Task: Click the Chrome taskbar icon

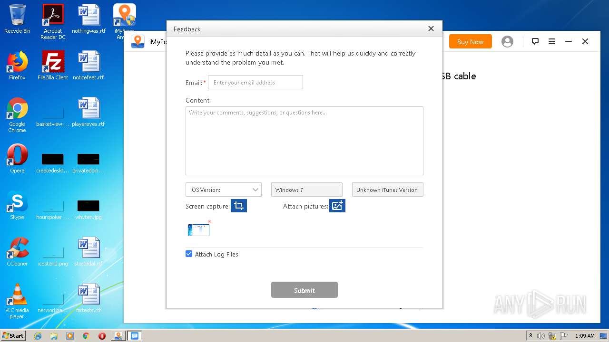Action: [x=86, y=336]
